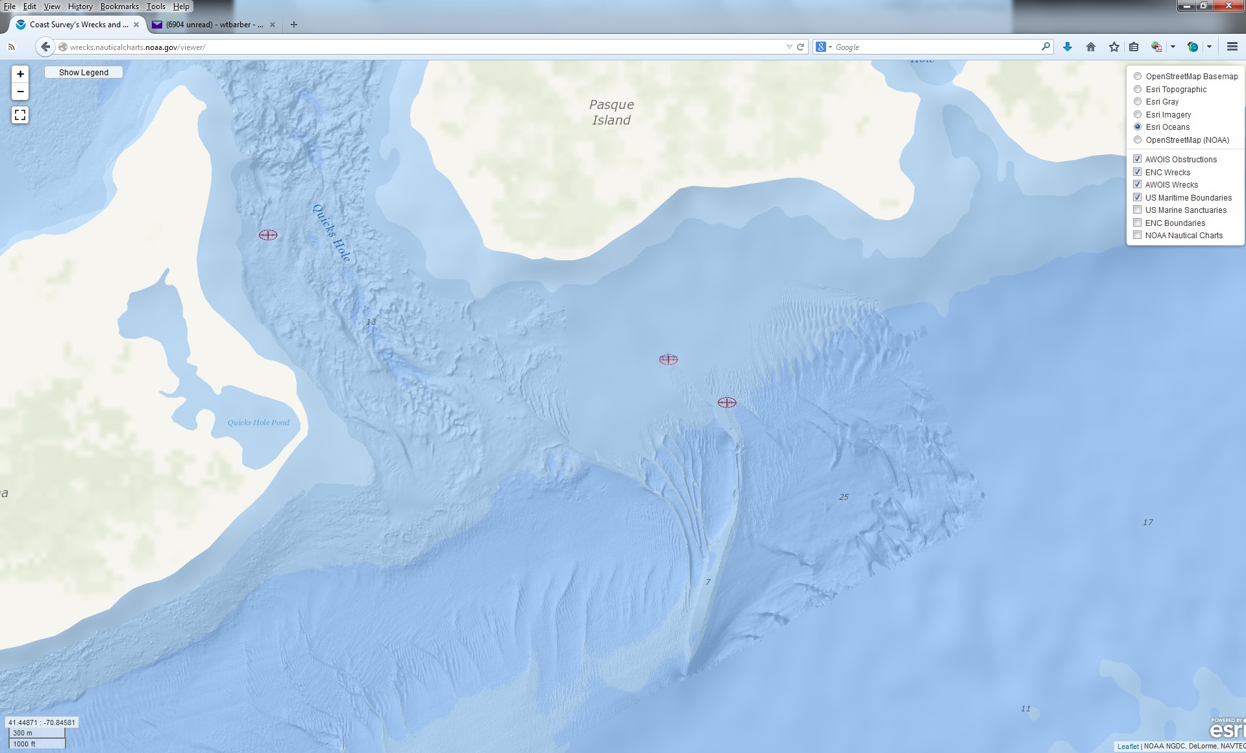Viewport: 1246px width, 753px height.
Task: Select Esri Gray basemap
Action: pos(1138,102)
